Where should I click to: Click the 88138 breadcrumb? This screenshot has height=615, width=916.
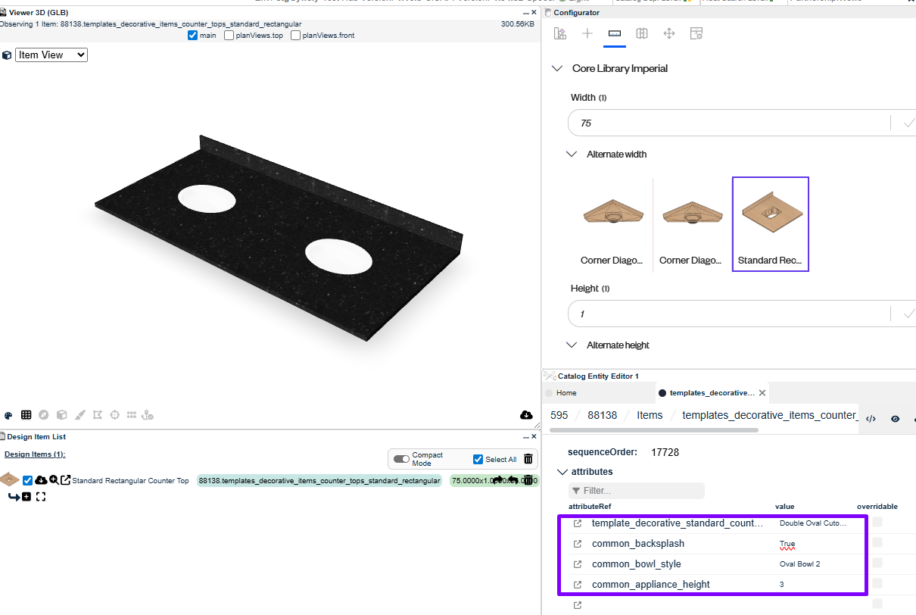(x=603, y=415)
